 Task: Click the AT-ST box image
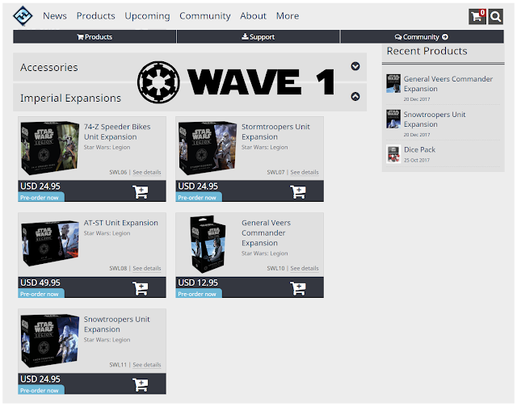(50, 243)
